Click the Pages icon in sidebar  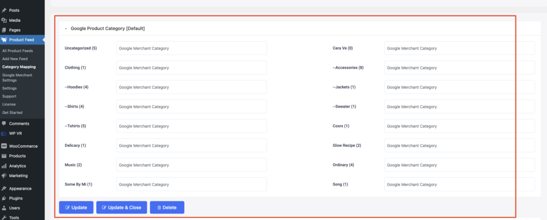[x=4, y=30]
